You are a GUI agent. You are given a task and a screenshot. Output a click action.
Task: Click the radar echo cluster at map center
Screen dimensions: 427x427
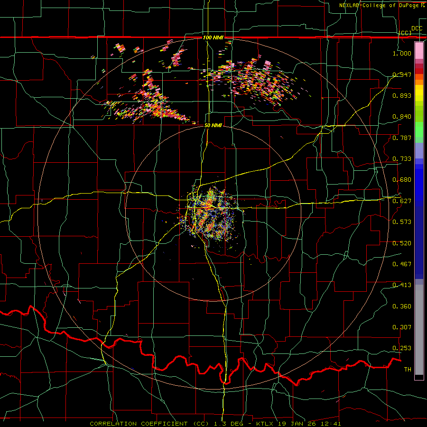point(211,215)
